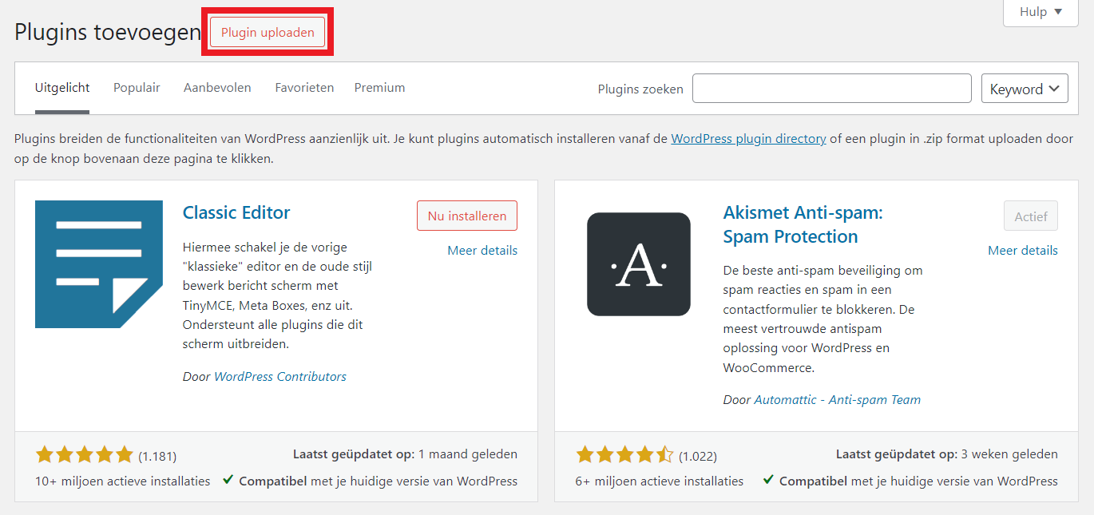The image size is (1094, 515).
Task: Switch to the Uitgelicht tab
Action: [x=62, y=88]
